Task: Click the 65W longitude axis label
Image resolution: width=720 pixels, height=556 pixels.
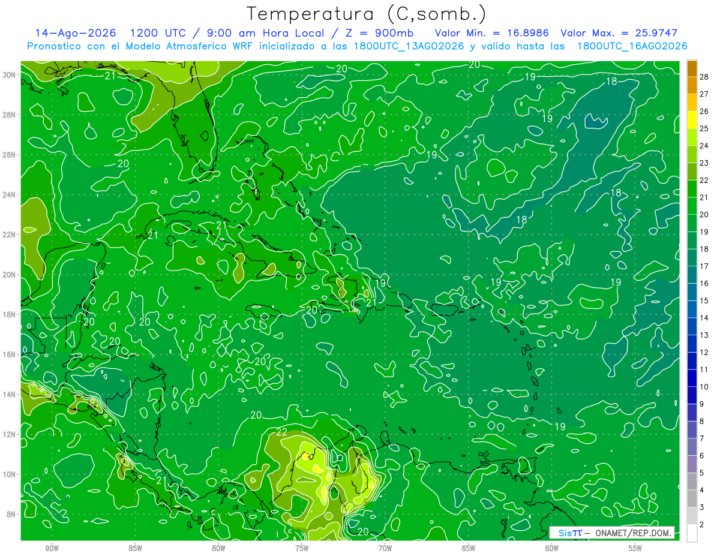Action: click(x=469, y=548)
